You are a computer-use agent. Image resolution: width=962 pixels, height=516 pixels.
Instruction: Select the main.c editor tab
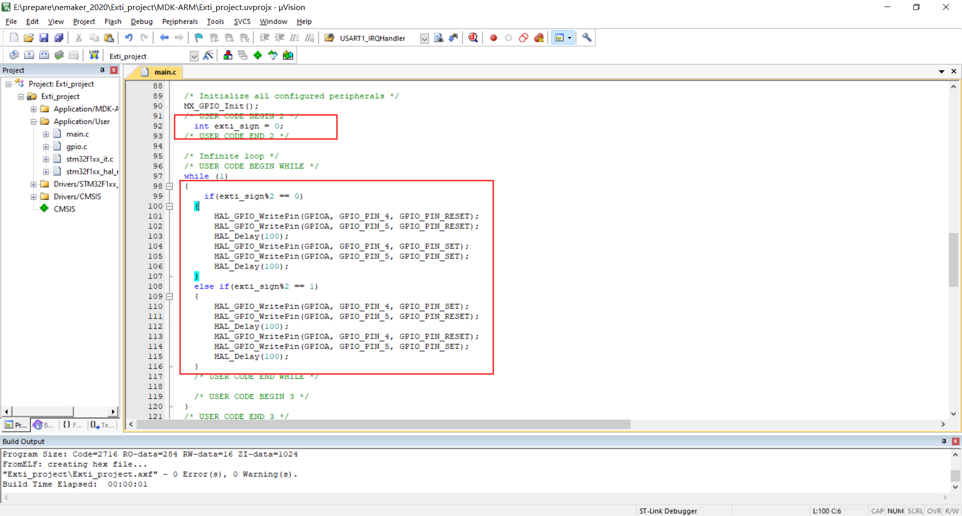coord(160,72)
